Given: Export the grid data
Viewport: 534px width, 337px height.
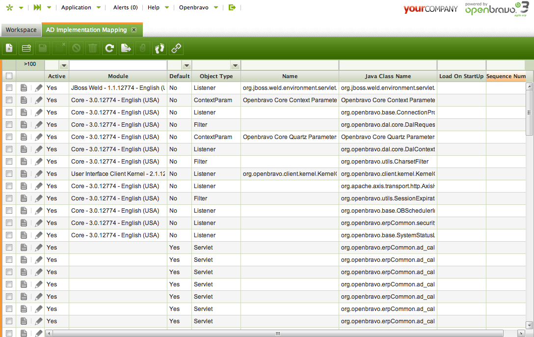Looking at the screenshot, I should [126, 48].
